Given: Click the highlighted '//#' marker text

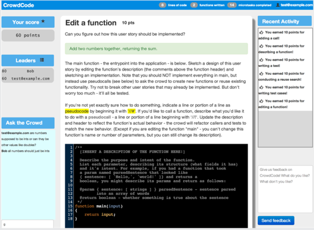Looking at the screenshot, I should point(132,111).
